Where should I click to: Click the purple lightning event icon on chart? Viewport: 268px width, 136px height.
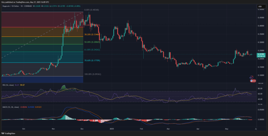coord(252,77)
